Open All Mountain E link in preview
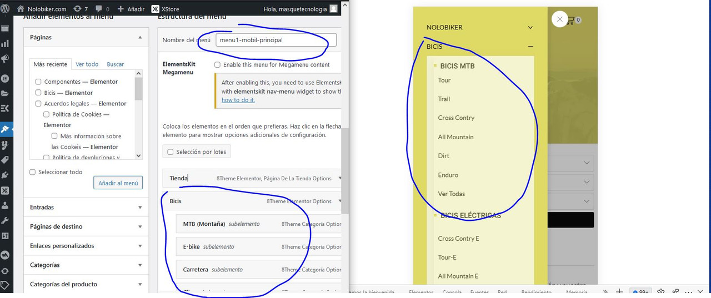 (x=458, y=276)
